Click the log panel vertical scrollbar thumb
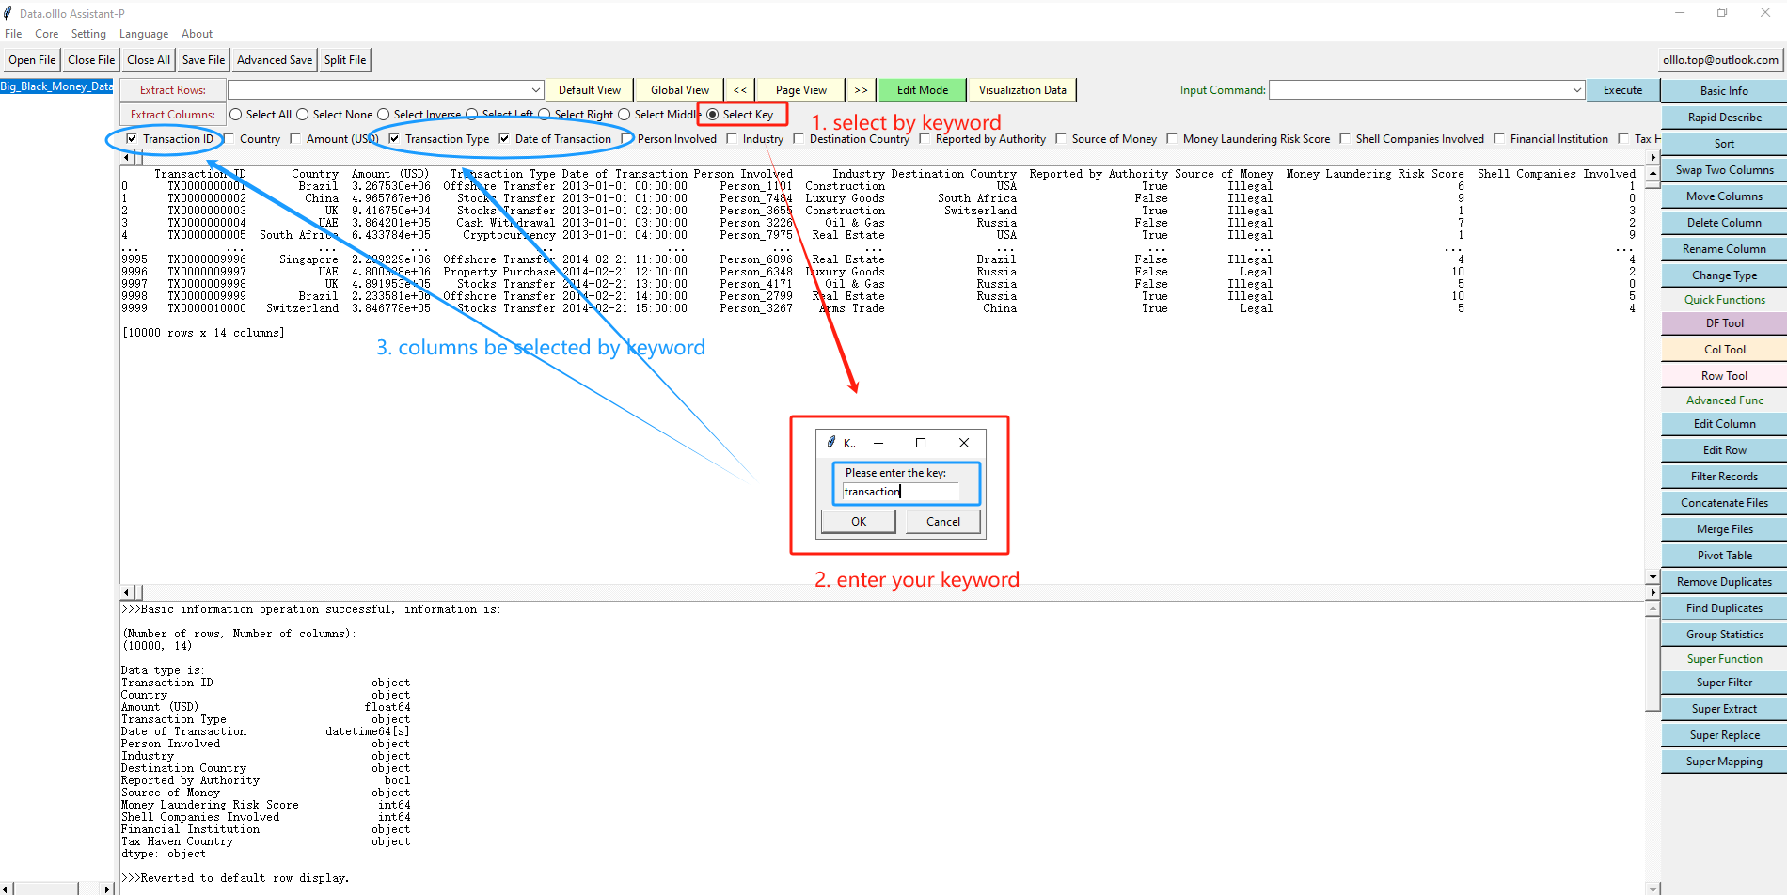1787x895 pixels. coord(1653,663)
